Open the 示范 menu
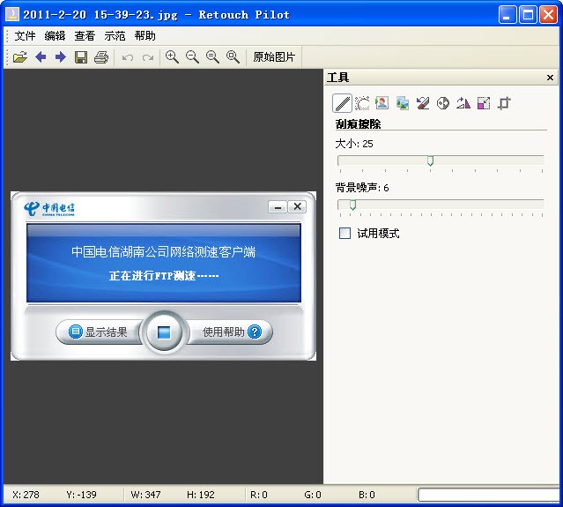The image size is (563, 507). pyautogui.click(x=115, y=36)
